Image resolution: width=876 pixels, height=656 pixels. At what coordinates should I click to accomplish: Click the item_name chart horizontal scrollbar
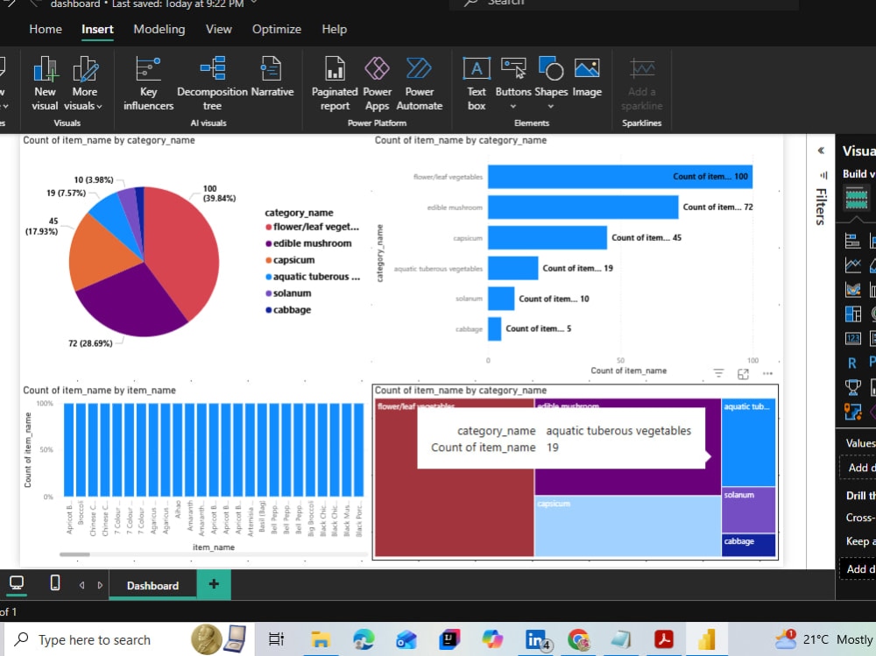point(74,554)
